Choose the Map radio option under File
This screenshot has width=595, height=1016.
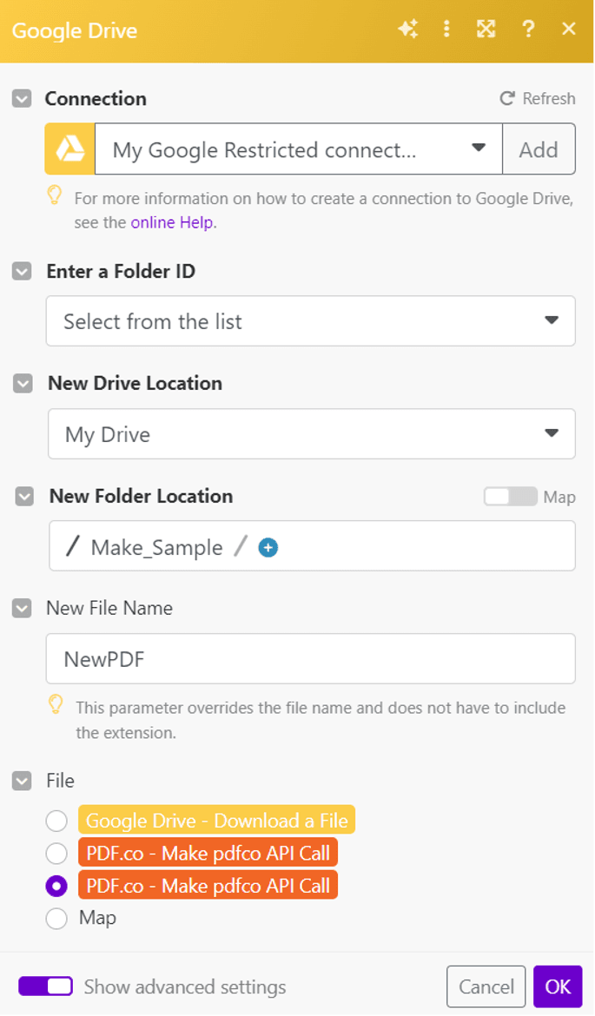tap(56, 918)
